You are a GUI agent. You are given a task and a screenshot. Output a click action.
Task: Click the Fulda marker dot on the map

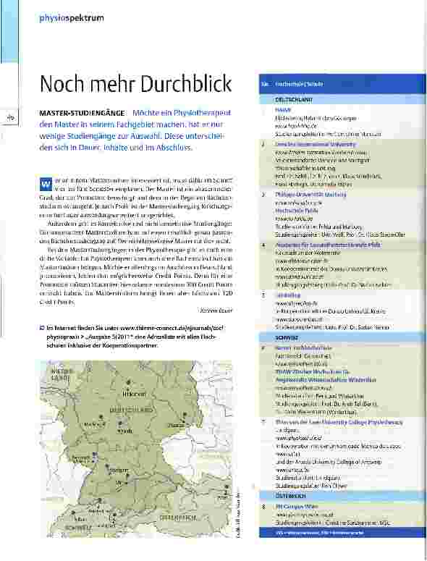(x=120, y=424)
